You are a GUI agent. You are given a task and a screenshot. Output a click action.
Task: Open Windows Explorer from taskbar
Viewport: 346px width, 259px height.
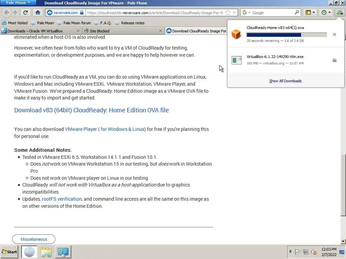pos(46,252)
